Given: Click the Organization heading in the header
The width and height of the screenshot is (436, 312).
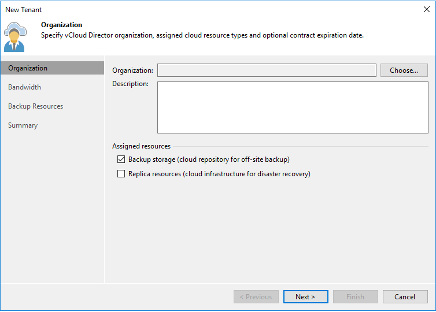Looking at the screenshot, I should coord(61,25).
